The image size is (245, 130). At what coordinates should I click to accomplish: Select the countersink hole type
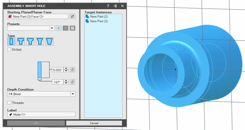(30, 41)
